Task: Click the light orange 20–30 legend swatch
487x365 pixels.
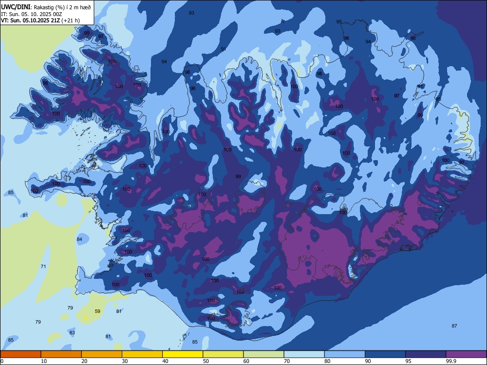Action: 102,354
